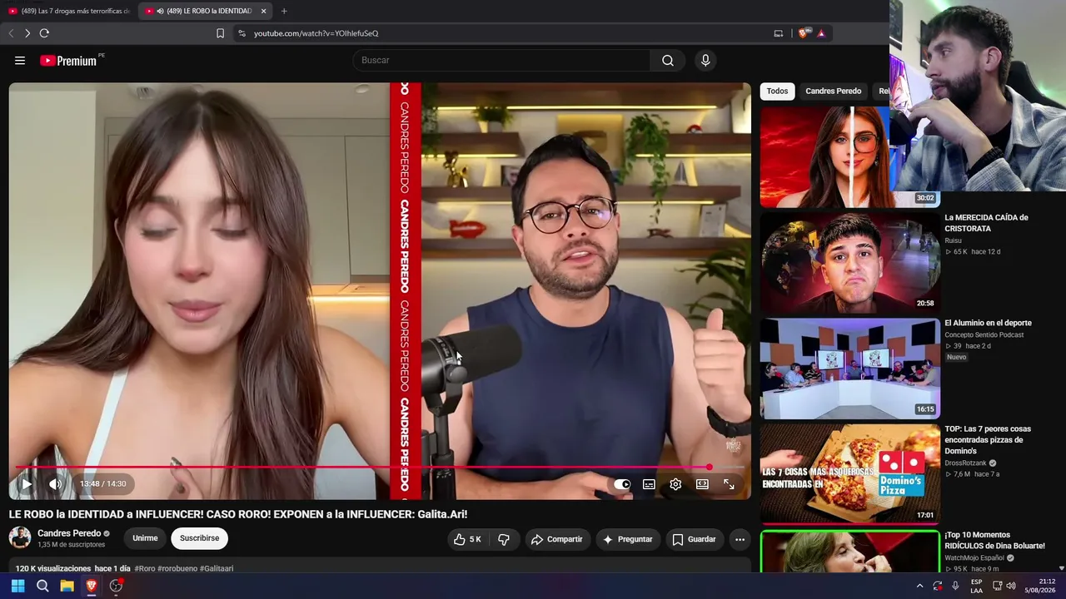Open the CRISTORATA video thumbnail
The image size is (1066, 599).
849,262
